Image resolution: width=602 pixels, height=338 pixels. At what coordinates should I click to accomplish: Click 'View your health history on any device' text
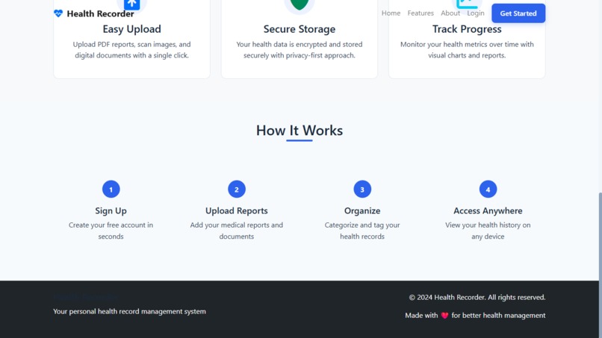(488, 231)
